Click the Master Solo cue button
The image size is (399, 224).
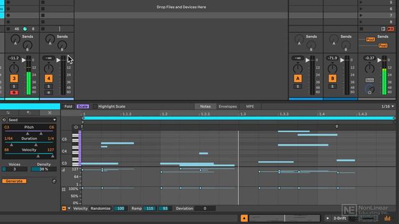370,80
